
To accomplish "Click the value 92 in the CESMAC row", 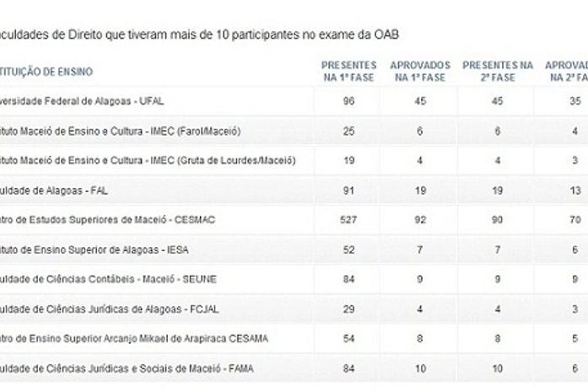I will [420, 220].
